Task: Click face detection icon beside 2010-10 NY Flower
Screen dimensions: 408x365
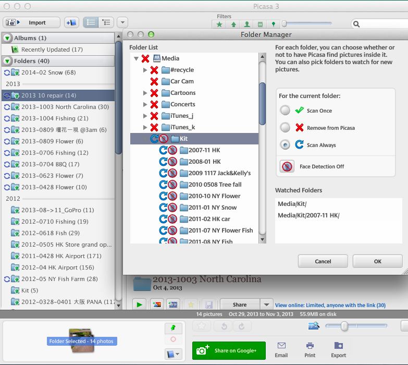Action: [x=172, y=196]
